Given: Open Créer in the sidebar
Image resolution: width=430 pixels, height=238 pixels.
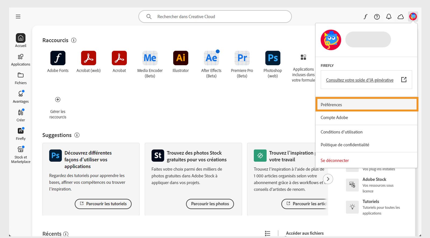Looking at the screenshot, I should (21, 115).
